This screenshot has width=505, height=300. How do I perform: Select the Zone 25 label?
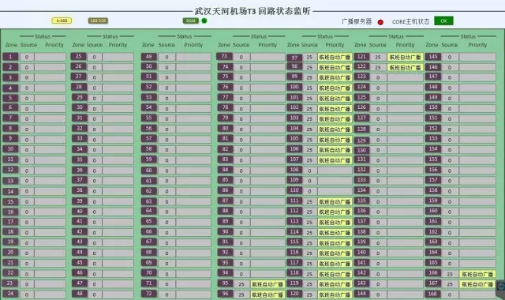[x=79, y=56]
